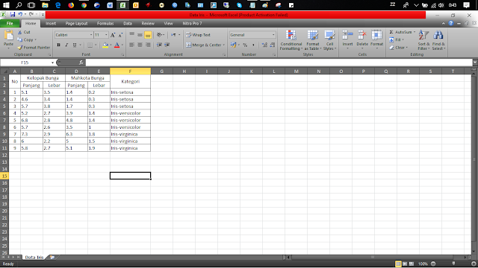The height and width of the screenshot is (268, 478).
Task: Switch to Insert ribbon tab
Action: click(x=51, y=23)
